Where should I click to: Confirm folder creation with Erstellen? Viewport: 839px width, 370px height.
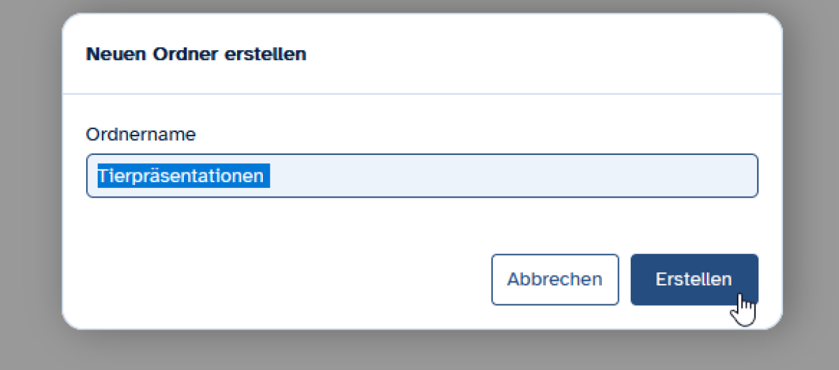coord(694,279)
